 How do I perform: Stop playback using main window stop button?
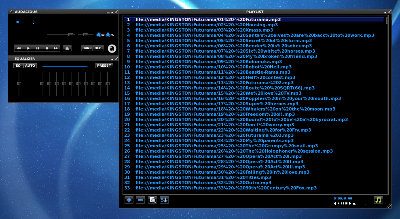click(x=47, y=48)
